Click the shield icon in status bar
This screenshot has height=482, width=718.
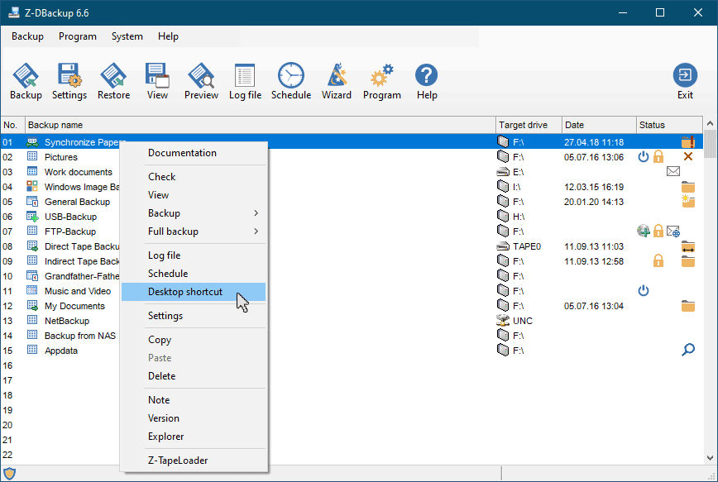coord(9,474)
